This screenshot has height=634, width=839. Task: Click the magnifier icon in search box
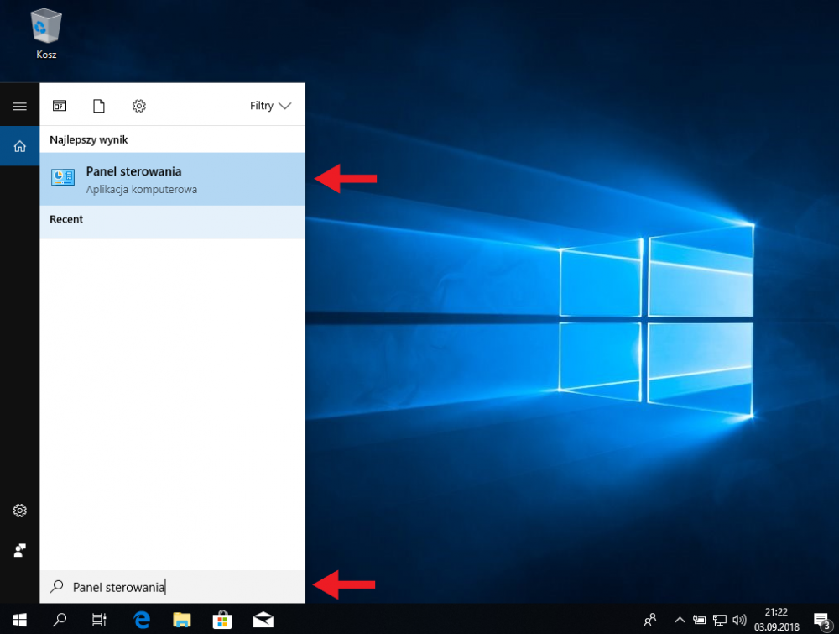pyautogui.click(x=56, y=587)
